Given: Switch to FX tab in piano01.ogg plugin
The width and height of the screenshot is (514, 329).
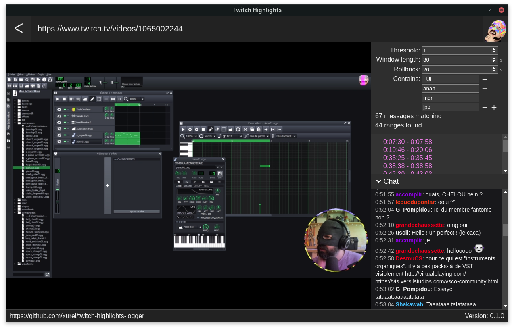Looking at the screenshot, I should (x=203, y=182).
